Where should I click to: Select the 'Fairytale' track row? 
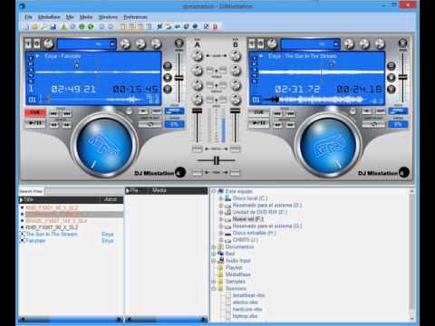tap(71, 241)
